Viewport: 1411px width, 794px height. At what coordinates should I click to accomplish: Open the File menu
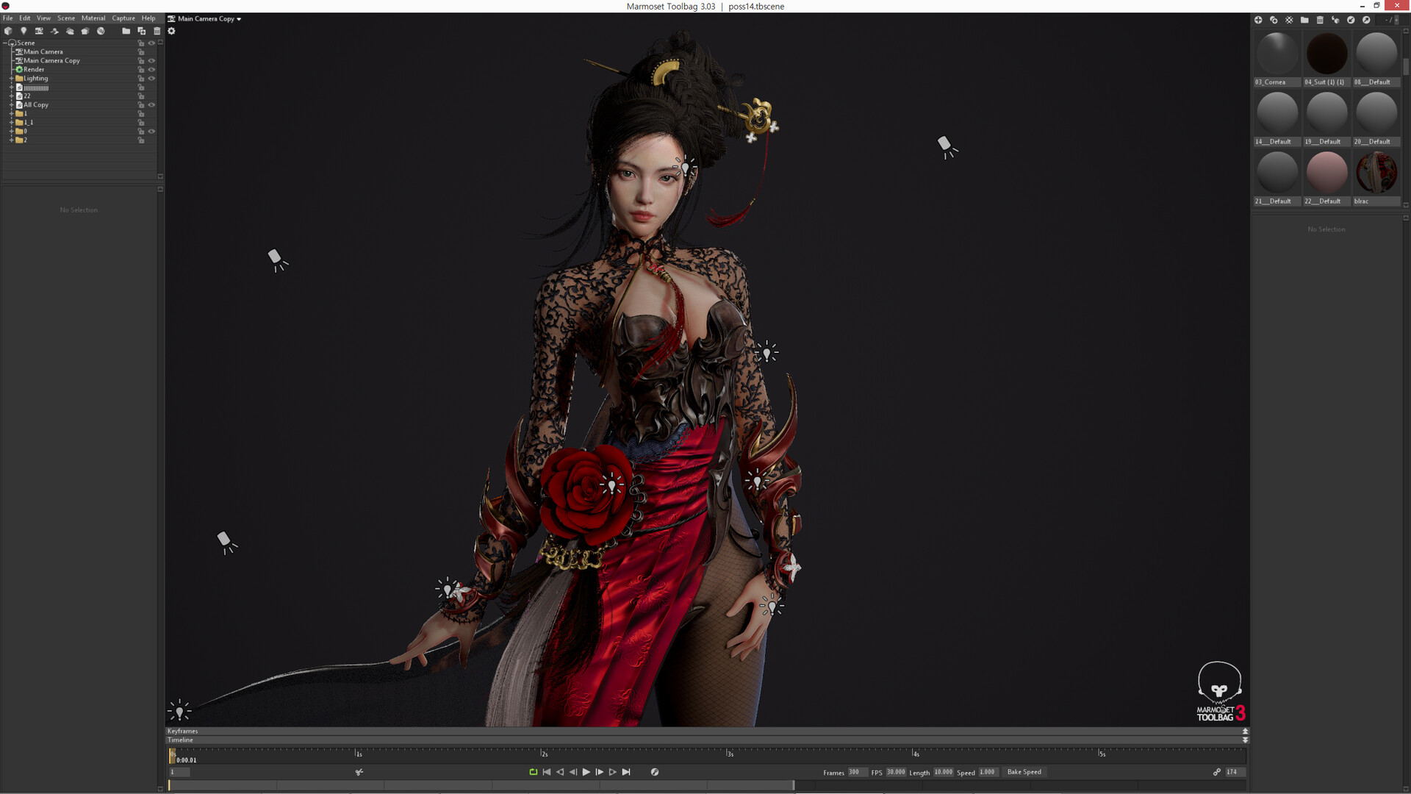click(x=8, y=18)
